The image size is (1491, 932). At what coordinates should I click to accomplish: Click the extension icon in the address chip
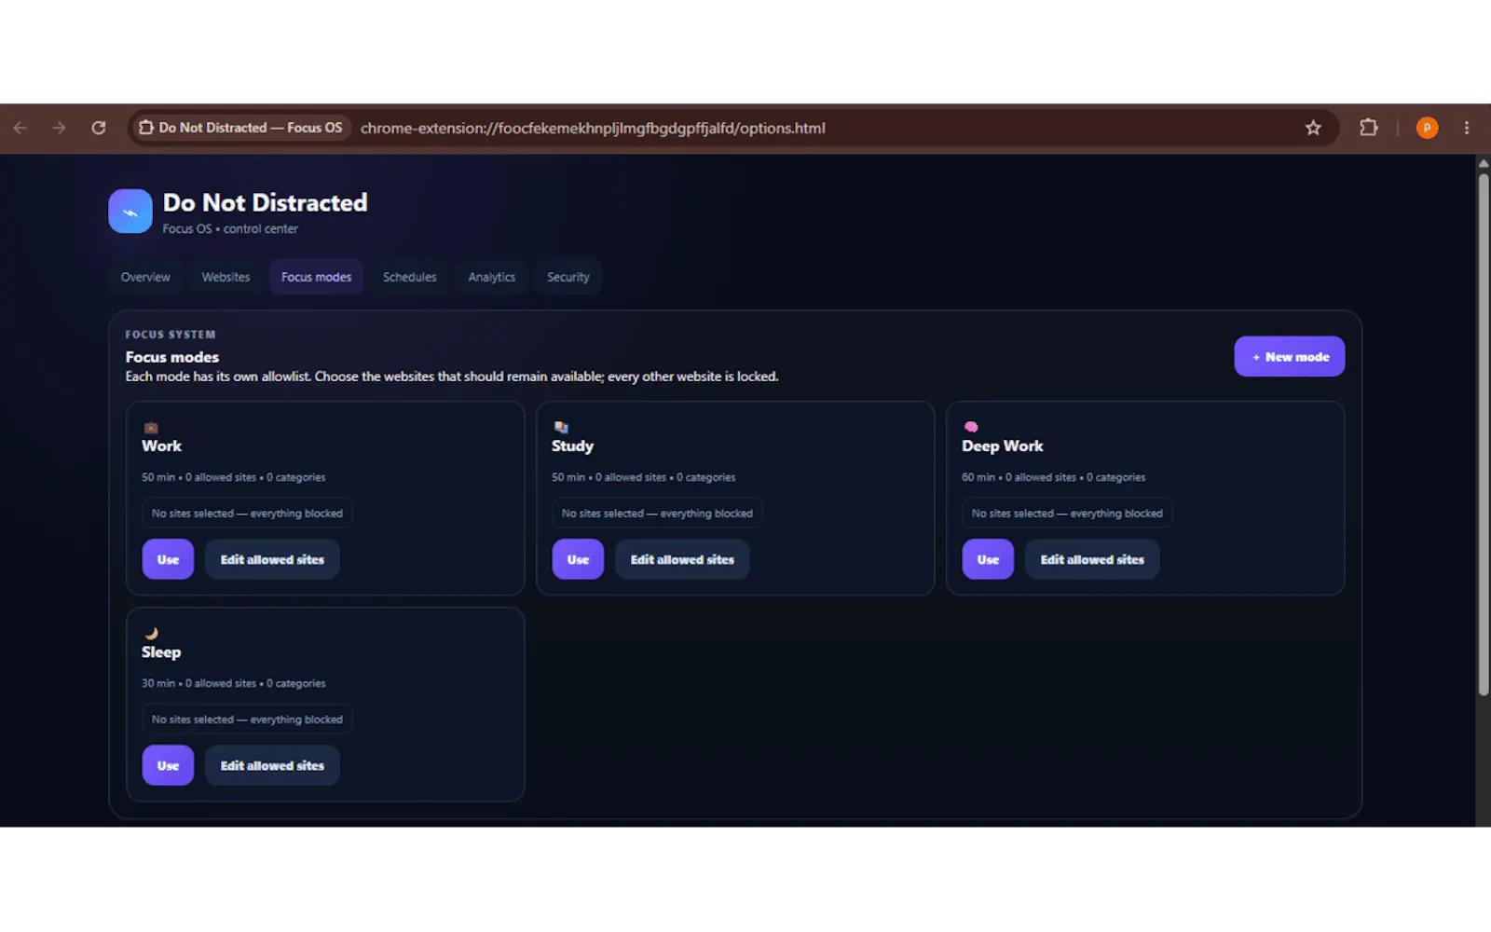(146, 128)
